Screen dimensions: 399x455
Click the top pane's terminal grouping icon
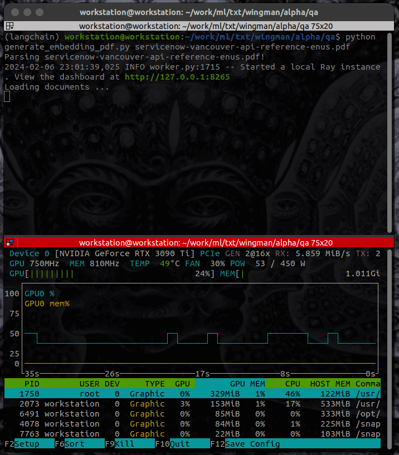pos(9,26)
